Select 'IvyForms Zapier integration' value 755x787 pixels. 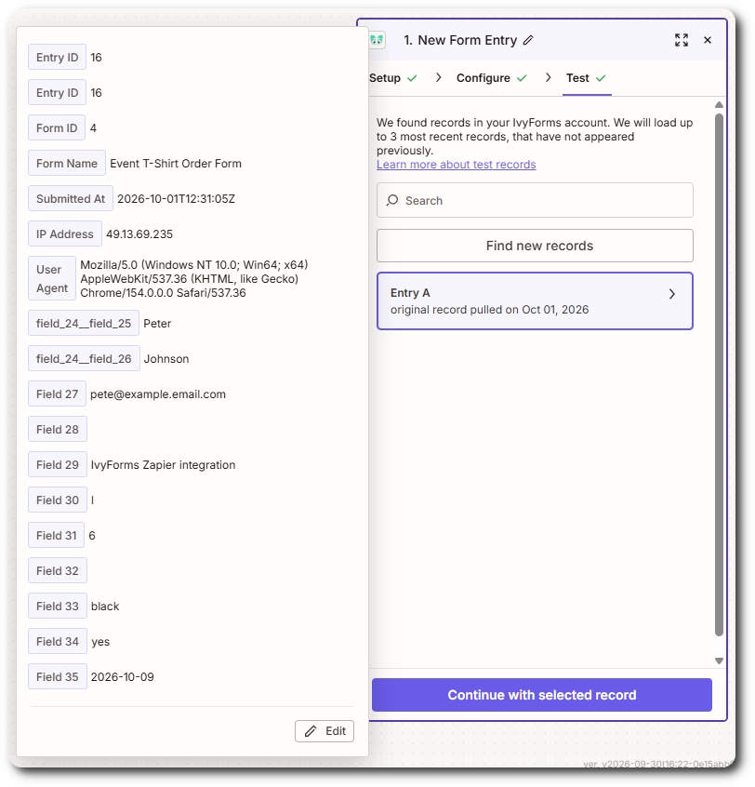(163, 465)
